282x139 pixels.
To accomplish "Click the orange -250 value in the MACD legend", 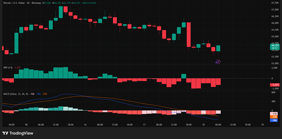I will click(x=44, y=94).
